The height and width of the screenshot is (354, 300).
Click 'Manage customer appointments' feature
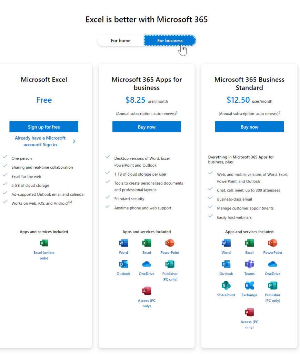pyautogui.click(x=245, y=208)
